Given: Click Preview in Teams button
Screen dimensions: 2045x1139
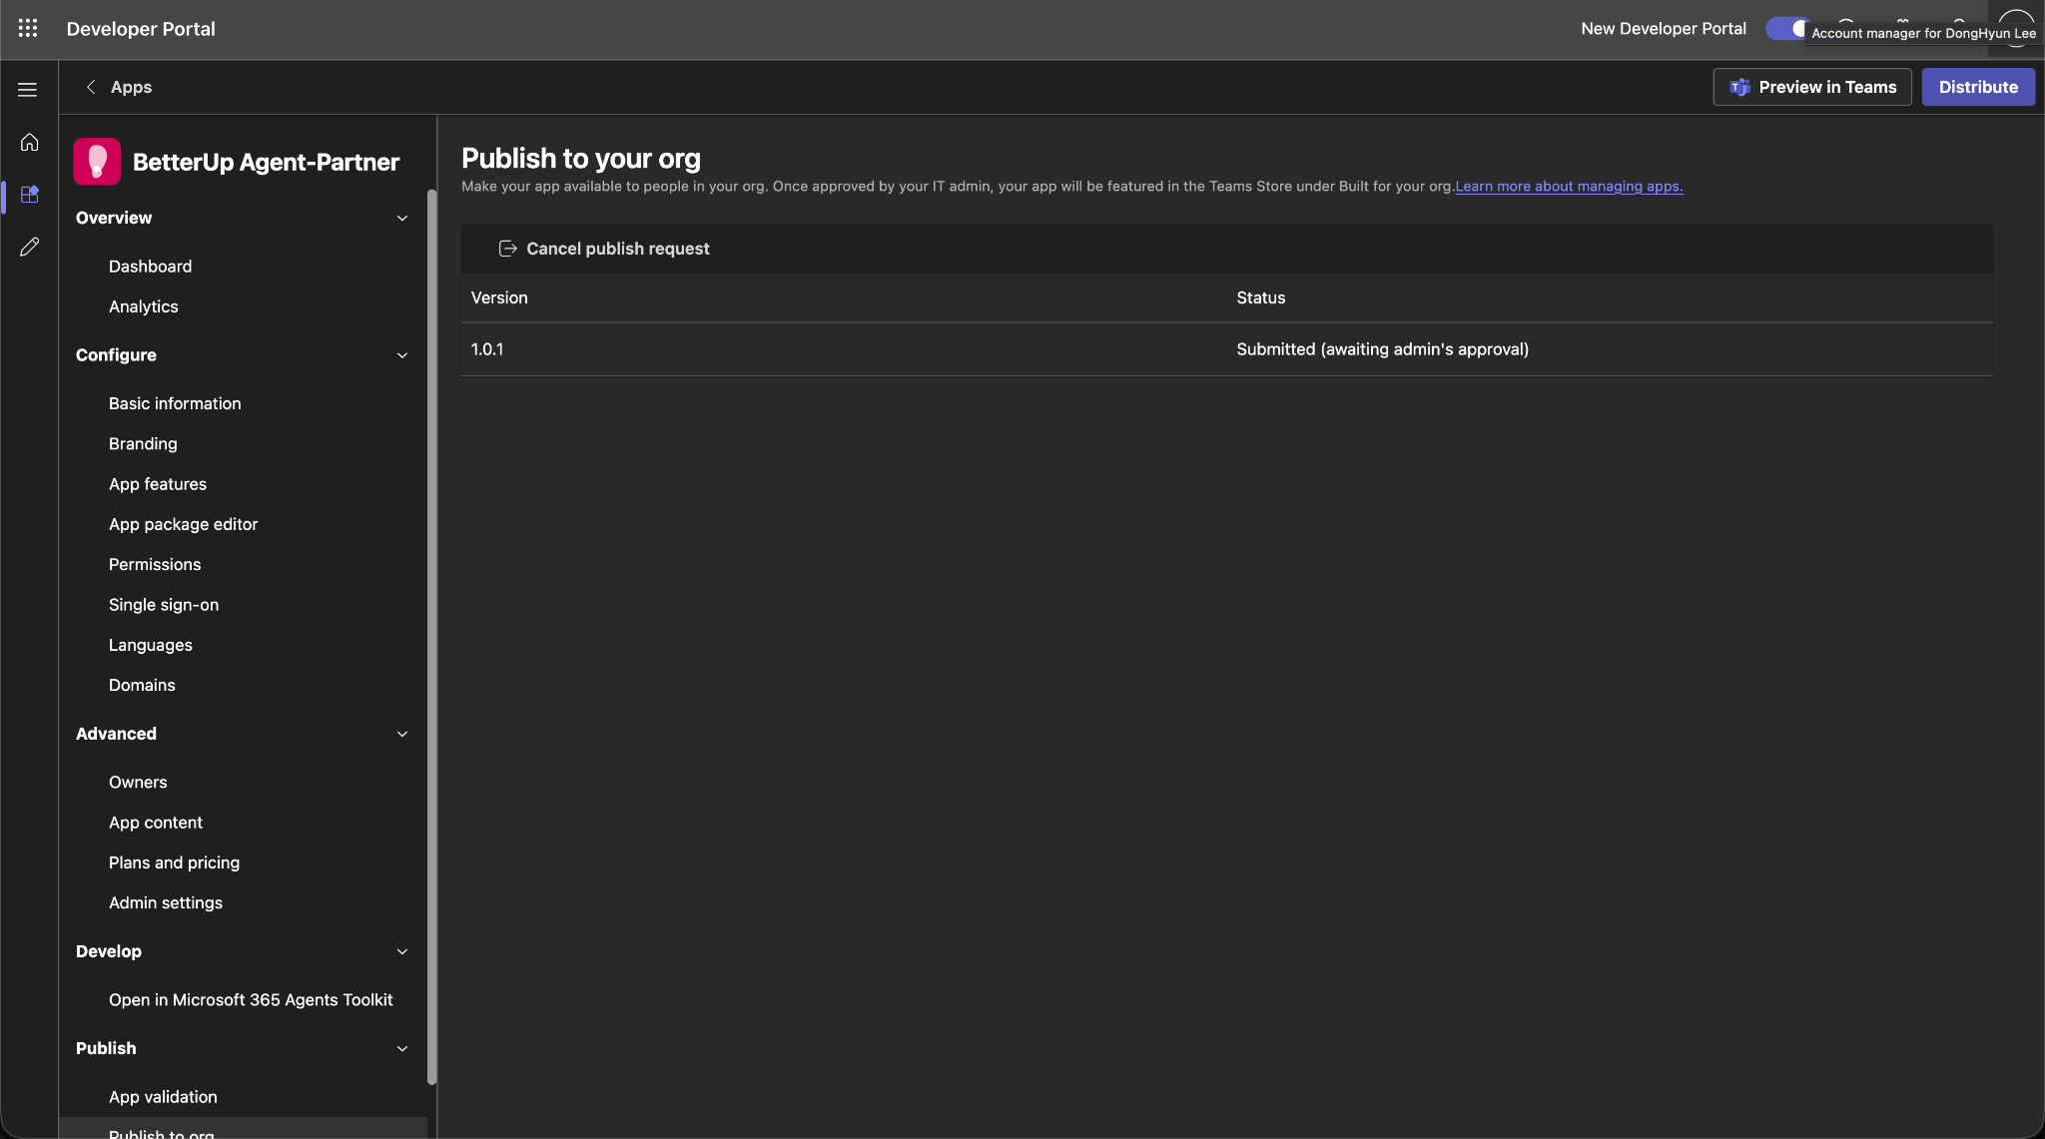Looking at the screenshot, I should click(x=1812, y=87).
